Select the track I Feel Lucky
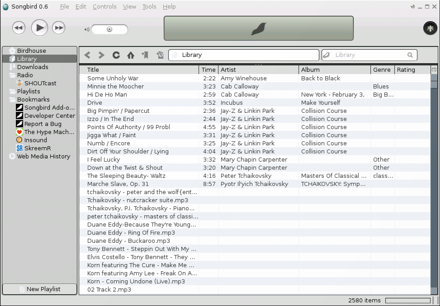The image size is (440, 306). [255, 160]
